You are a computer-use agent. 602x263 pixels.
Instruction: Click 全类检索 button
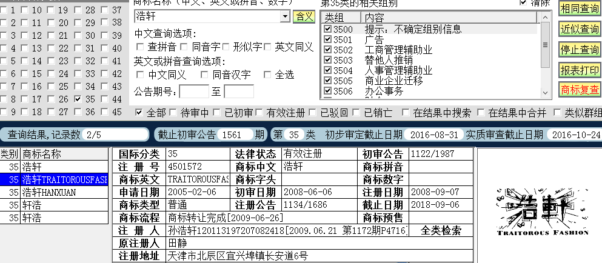click(x=441, y=230)
